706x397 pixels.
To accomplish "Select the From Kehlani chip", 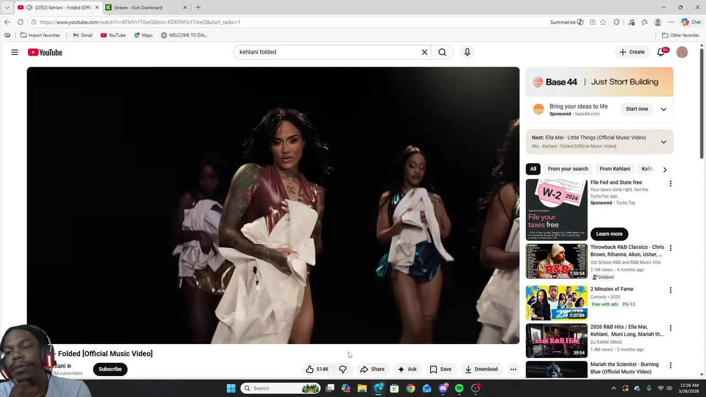I will click(x=614, y=169).
